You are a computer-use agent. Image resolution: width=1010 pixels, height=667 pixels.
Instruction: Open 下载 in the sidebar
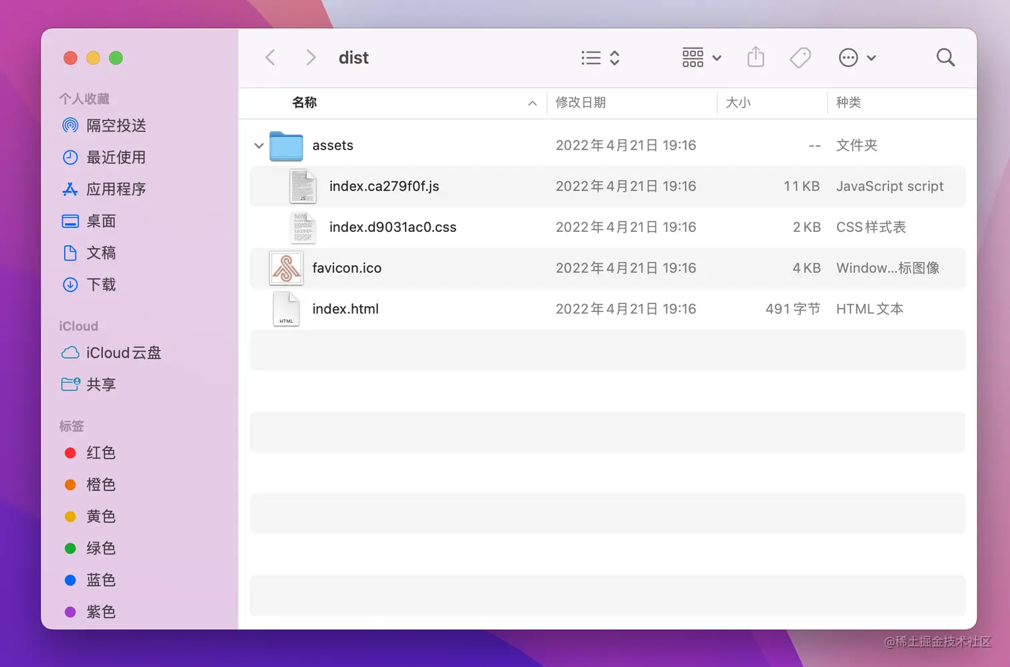click(x=101, y=285)
